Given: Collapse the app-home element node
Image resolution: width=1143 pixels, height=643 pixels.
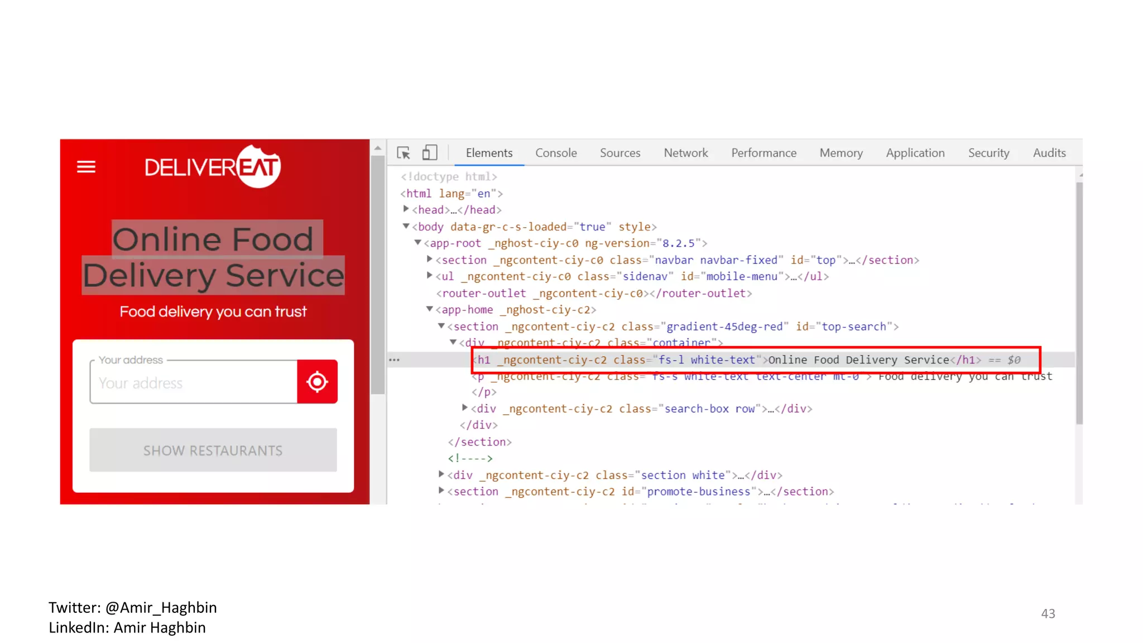Looking at the screenshot, I should point(429,309).
